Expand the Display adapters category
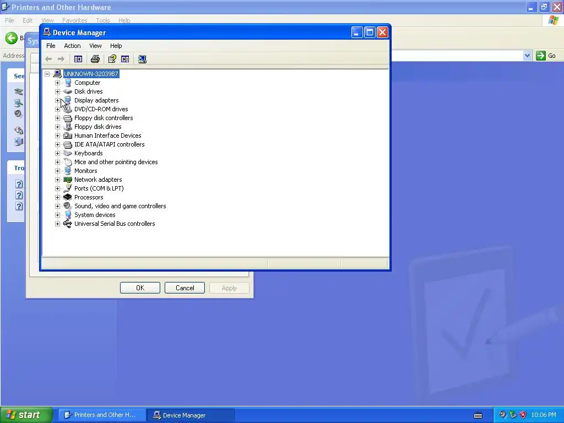The height and width of the screenshot is (423, 564). click(x=57, y=100)
